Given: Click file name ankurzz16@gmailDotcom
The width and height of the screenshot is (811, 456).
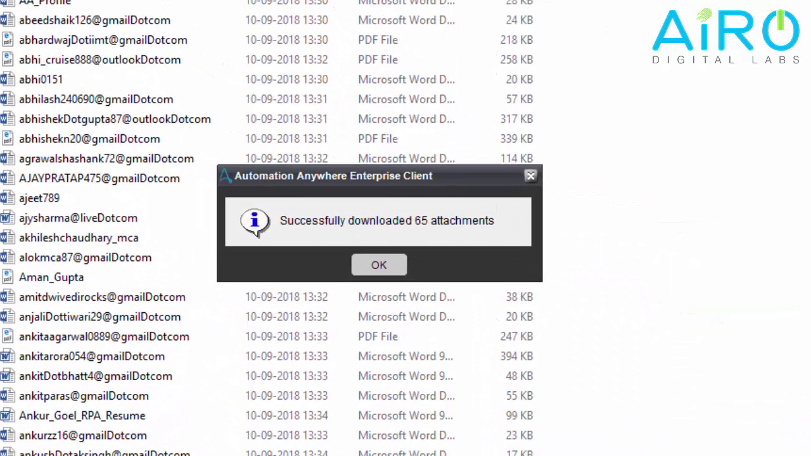Looking at the screenshot, I should pos(83,436).
